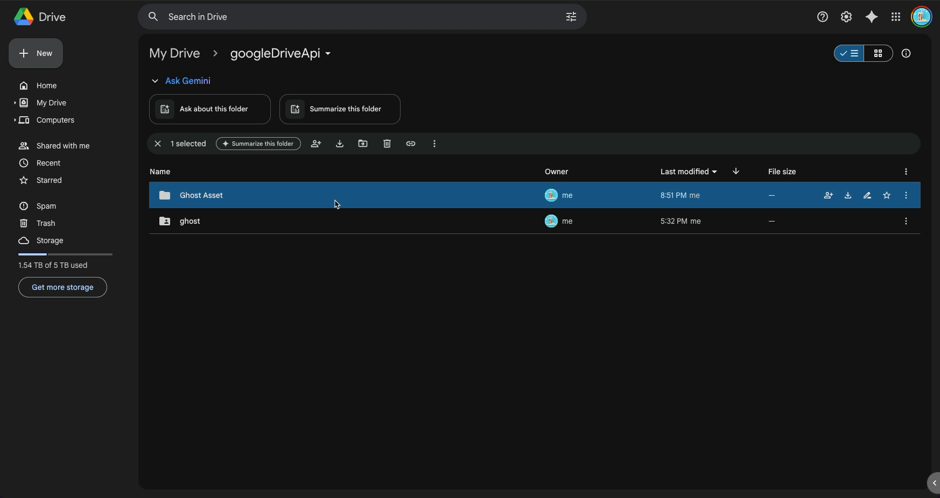Image resolution: width=940 pixels, height=498 pixels.
Task: Download selected item from selection toolbar
Action: tap(340, 144)
